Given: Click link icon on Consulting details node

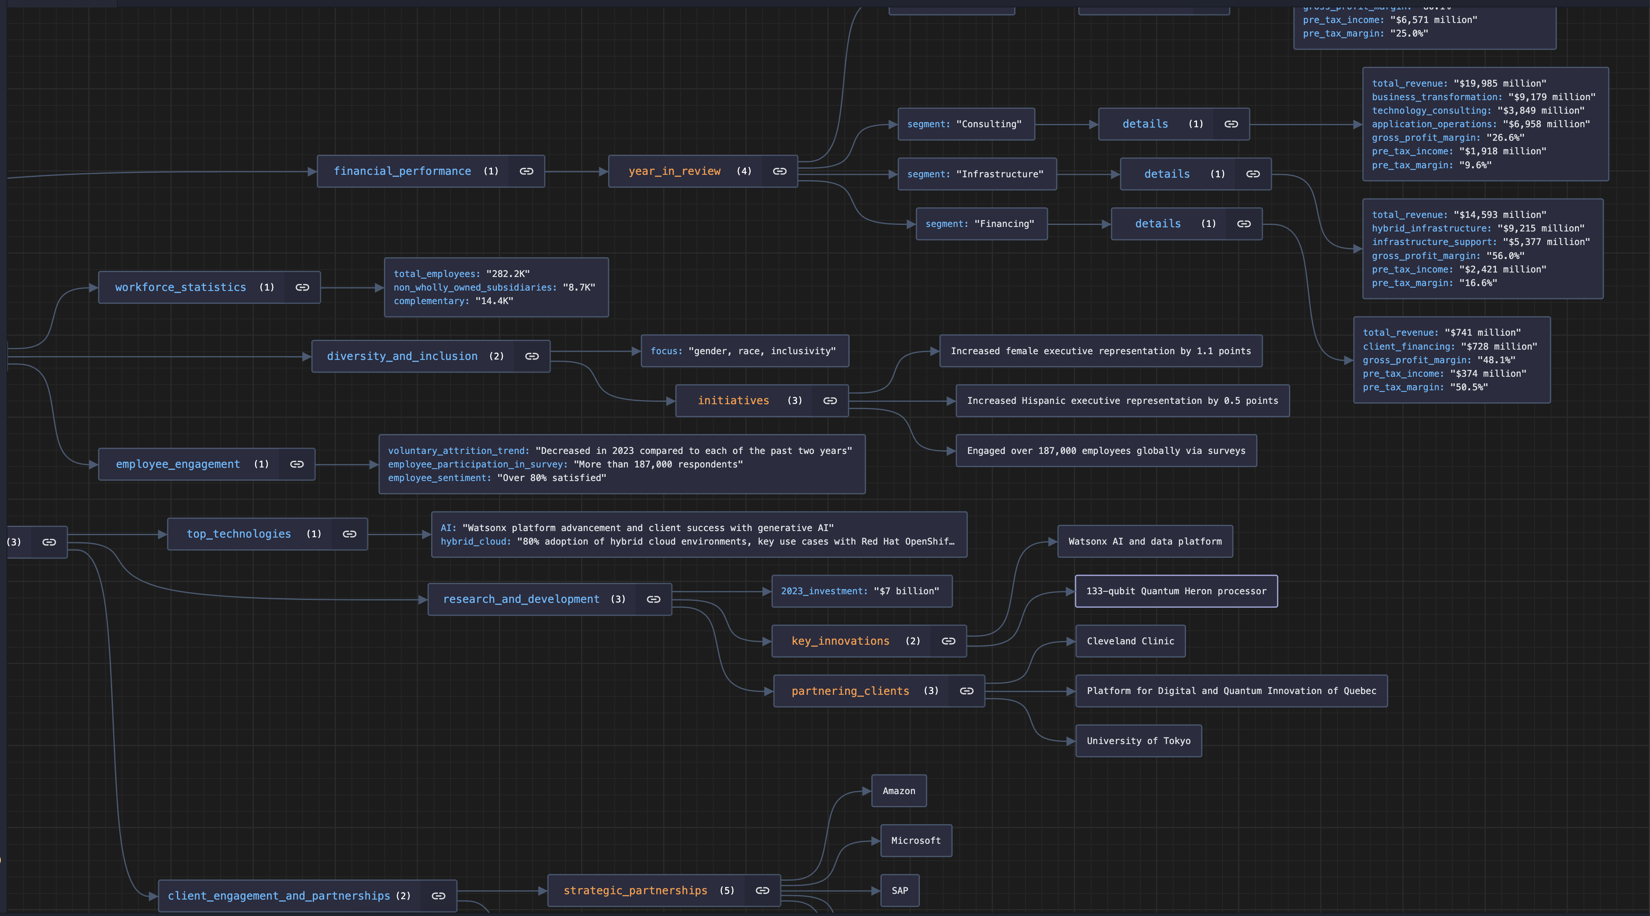Looking at the screenshot, I should coord(1231,124).
